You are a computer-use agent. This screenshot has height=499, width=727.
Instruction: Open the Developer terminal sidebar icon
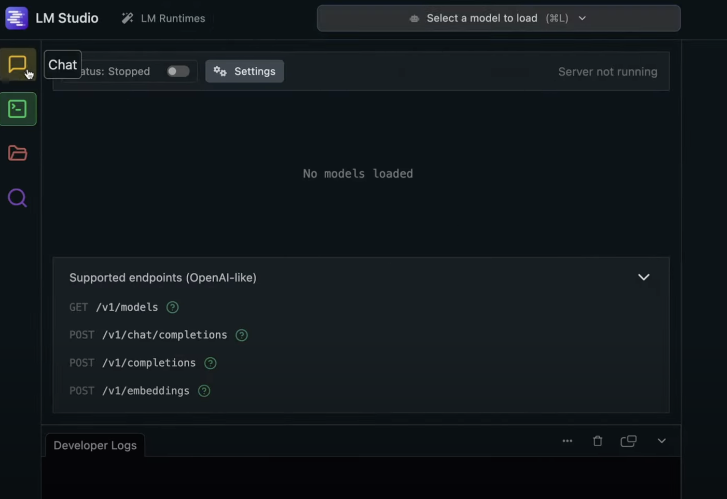(17, 109)
